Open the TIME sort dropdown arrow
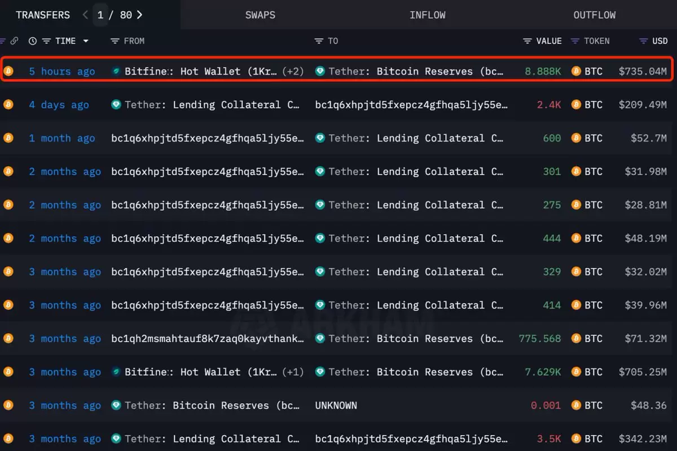Viewport: 677px width, 451px height. (86, 41)
